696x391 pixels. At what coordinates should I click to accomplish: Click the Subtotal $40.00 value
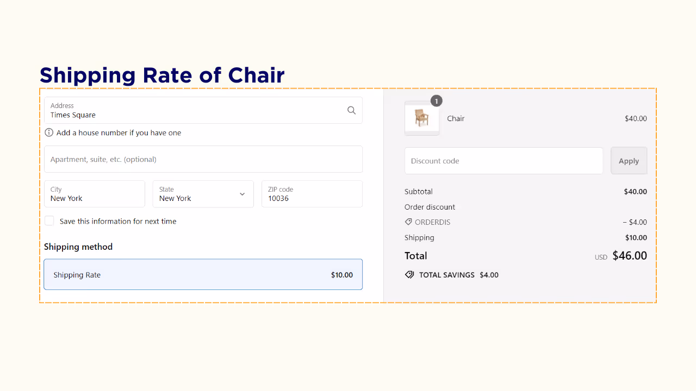(636, 192)
